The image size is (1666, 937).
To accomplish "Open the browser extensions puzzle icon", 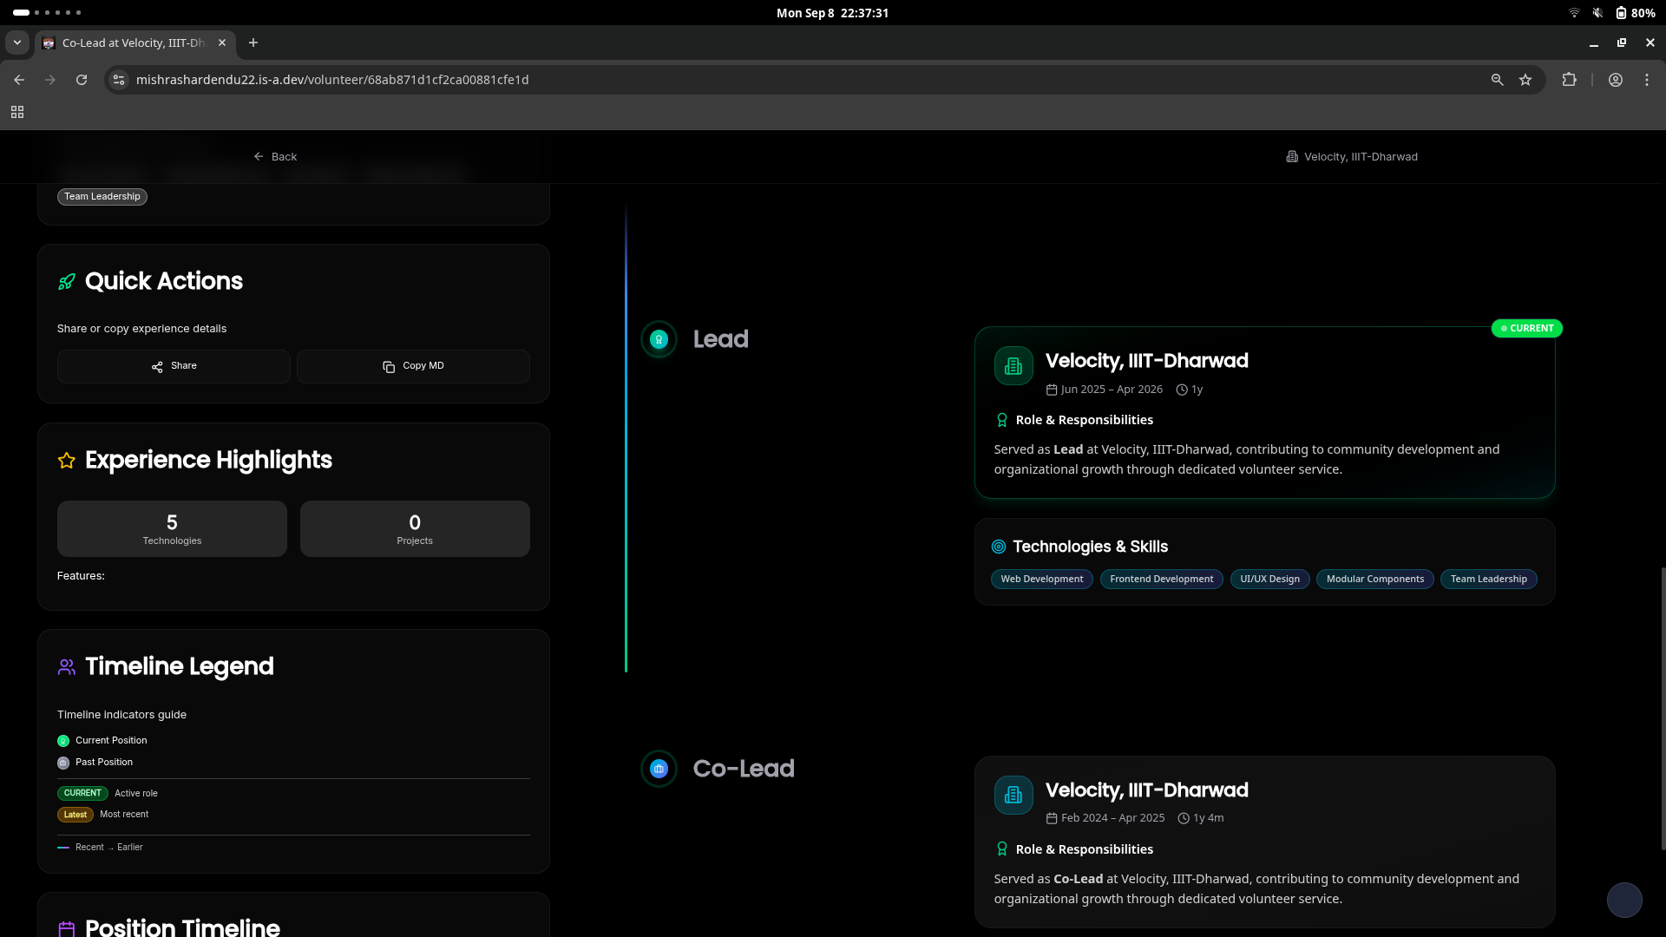I will (x=1569, y=80).
